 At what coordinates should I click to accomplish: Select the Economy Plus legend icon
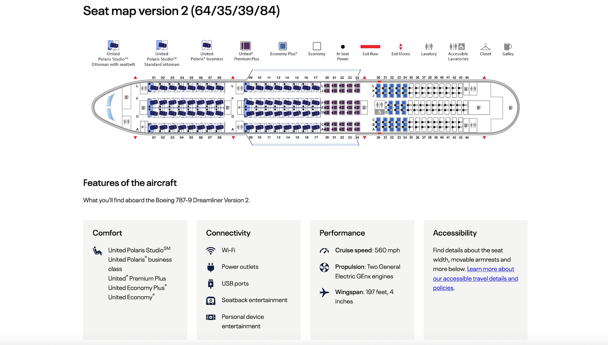pyautogui.click(x=283, y=46)
